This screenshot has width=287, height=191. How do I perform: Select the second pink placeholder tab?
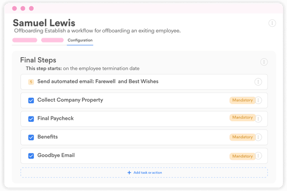(x=53, y=40)
